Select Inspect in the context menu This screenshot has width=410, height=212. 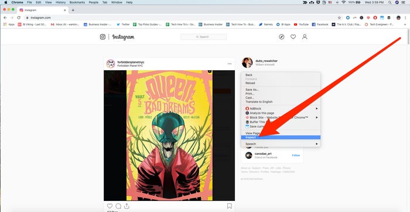pyautogui.click(x=281, y=137)
